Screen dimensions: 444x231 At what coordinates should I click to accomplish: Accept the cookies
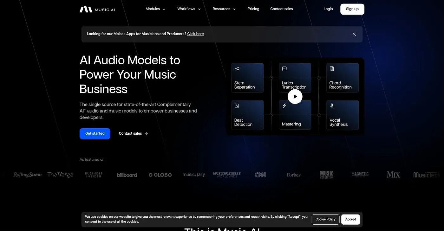point(350,219)
